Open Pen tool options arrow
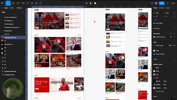This screenshot has height=100, width=177. (x=25, y=3)
